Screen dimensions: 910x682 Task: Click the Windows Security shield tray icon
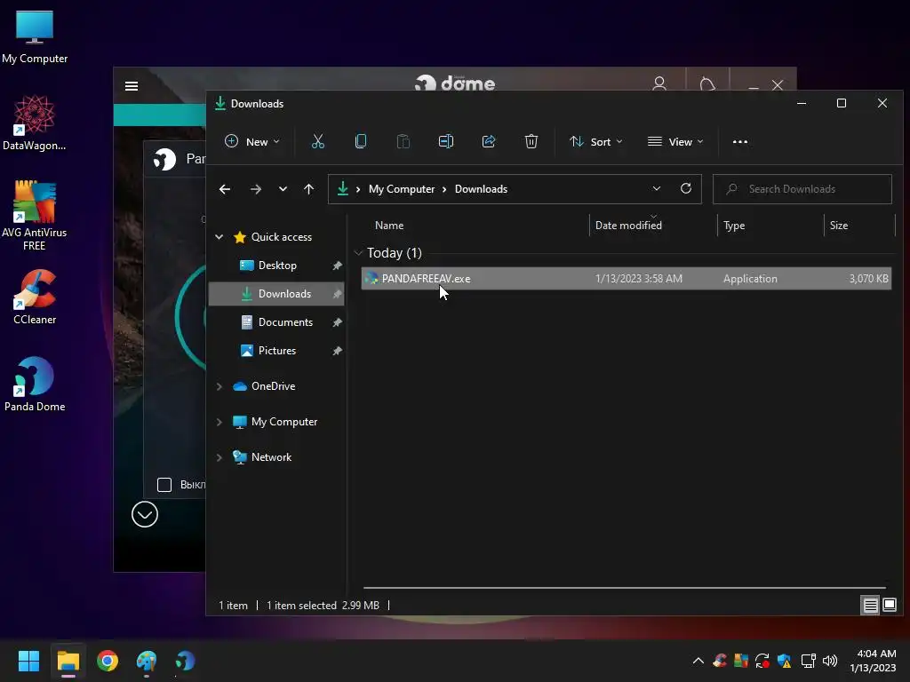click(x=784, y=661)
